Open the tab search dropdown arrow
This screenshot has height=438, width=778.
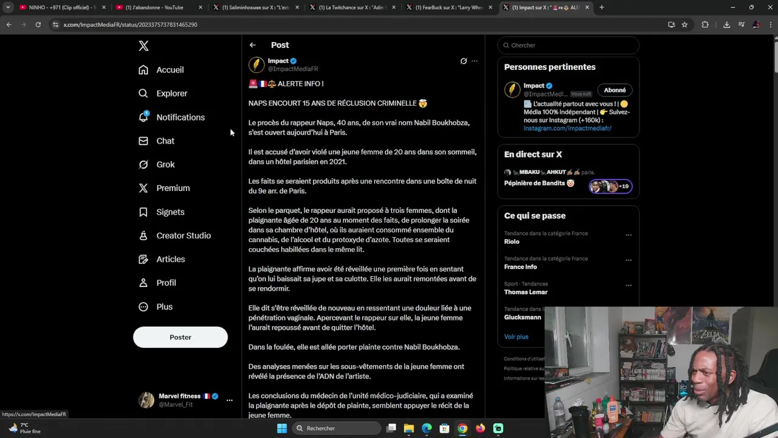coord(7,7)
